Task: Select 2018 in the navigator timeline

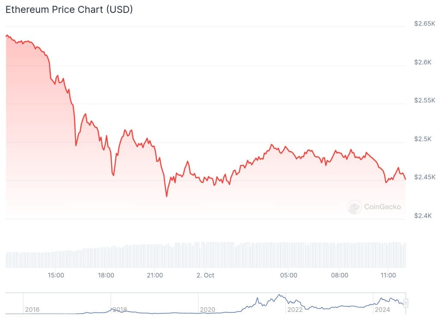Action: [x=119, y=309]
